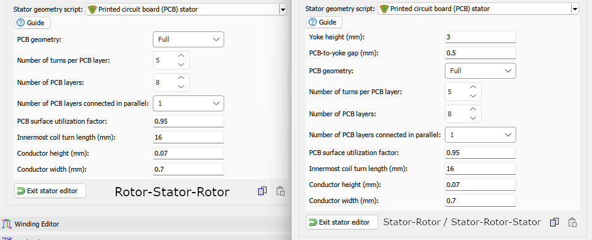Click paste icon in right panel

pos(572,222)
